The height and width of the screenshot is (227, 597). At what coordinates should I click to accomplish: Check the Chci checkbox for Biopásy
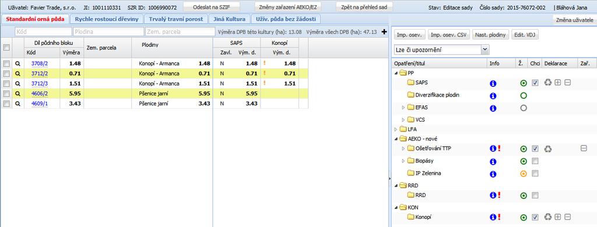[x=535, y=161]
